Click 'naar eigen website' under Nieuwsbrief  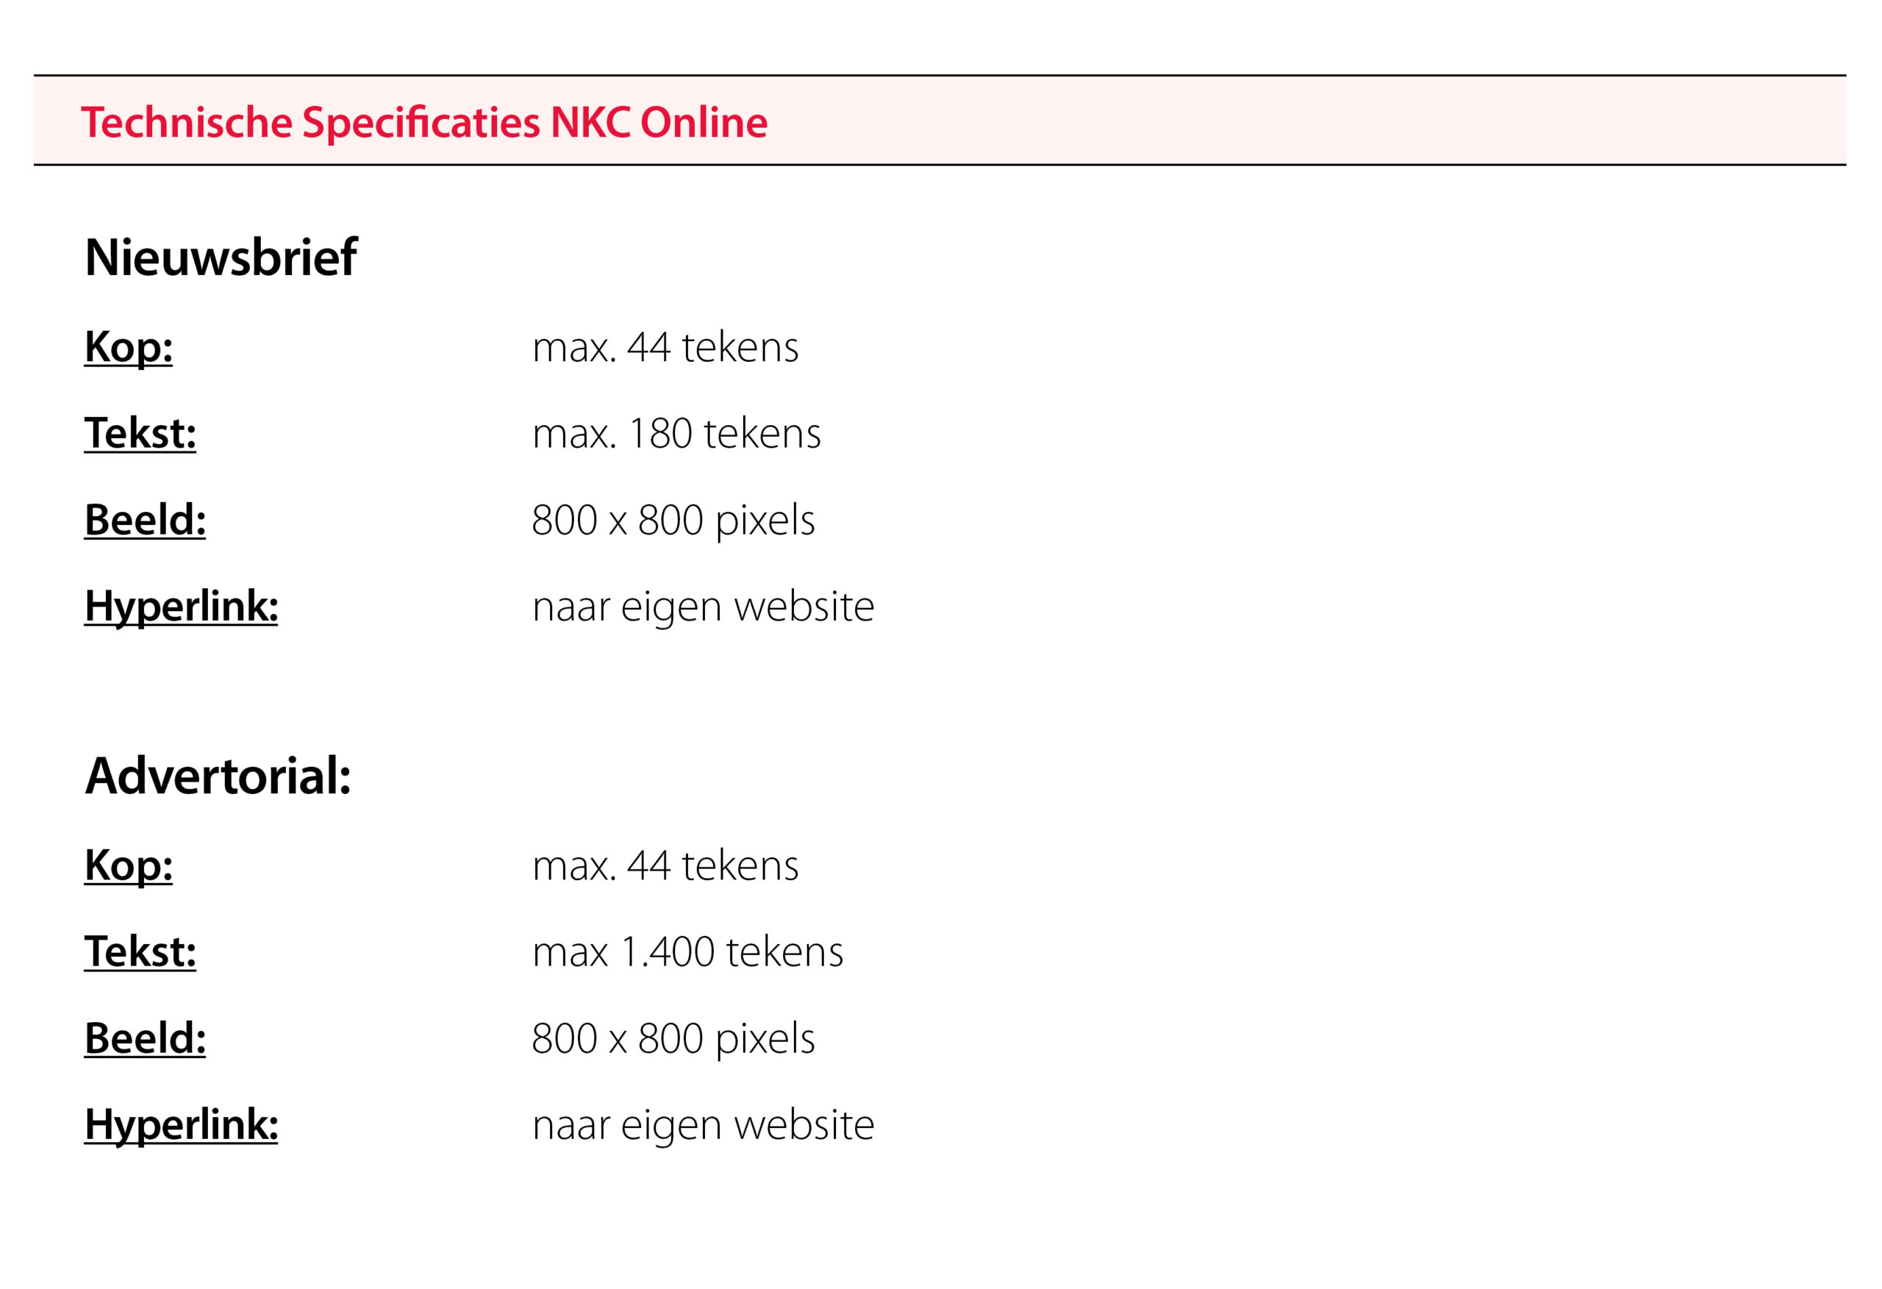click(703, 606)
